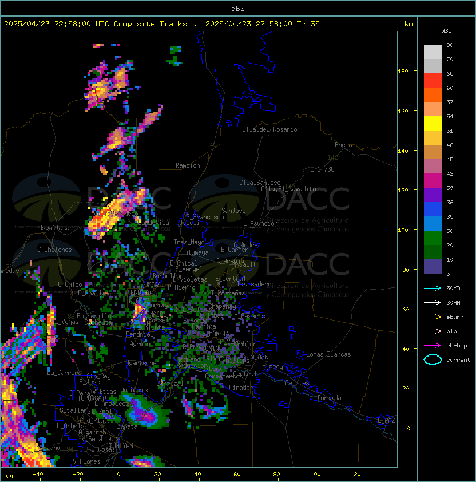Image resolution: width=476 pixels, height=482 pixels.
Task: Click the yellow eburn track arrow
Action: tap(433, 317)
